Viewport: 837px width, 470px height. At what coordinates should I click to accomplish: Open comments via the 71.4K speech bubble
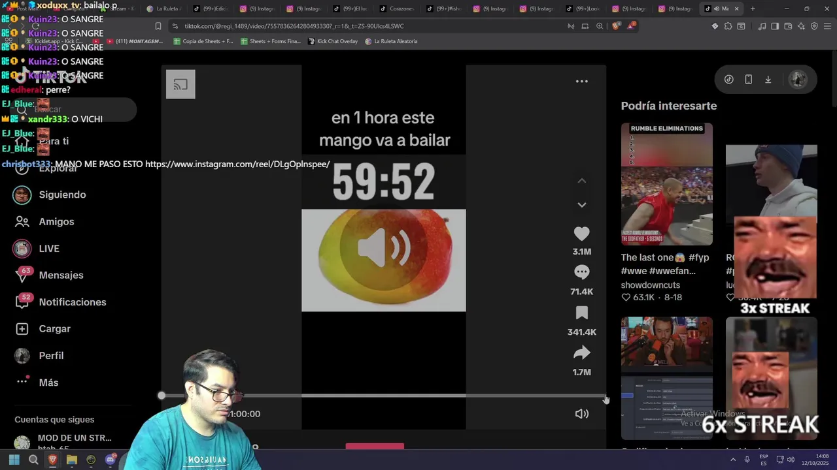581,272
